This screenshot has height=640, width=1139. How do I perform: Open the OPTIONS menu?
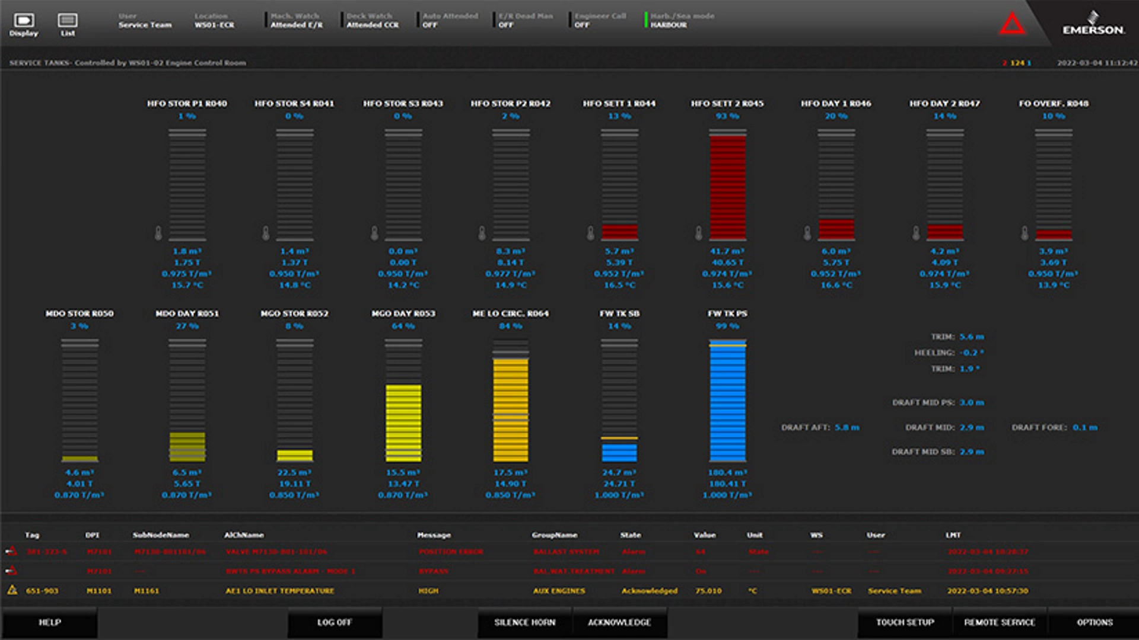tap(1094, 622)
